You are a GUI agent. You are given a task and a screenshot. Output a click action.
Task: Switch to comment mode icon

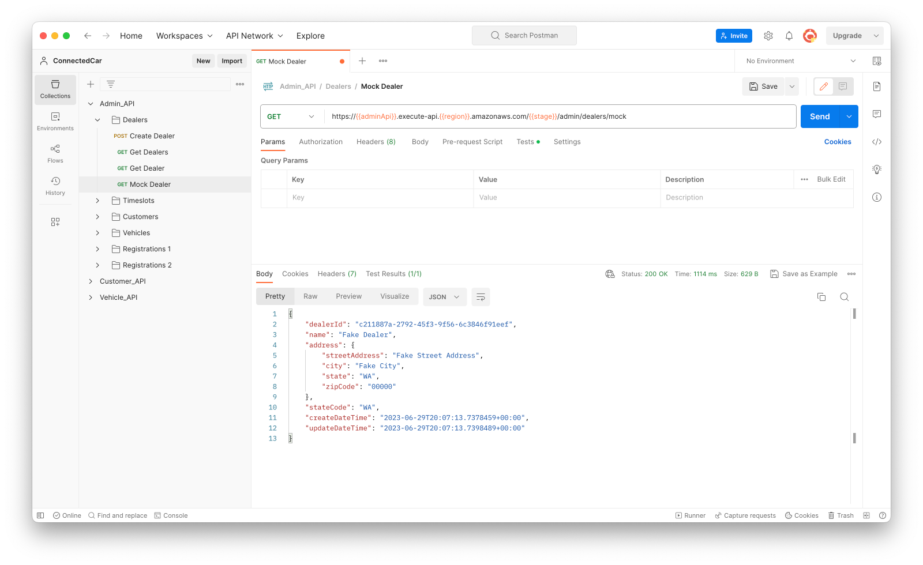pos(843,86)
